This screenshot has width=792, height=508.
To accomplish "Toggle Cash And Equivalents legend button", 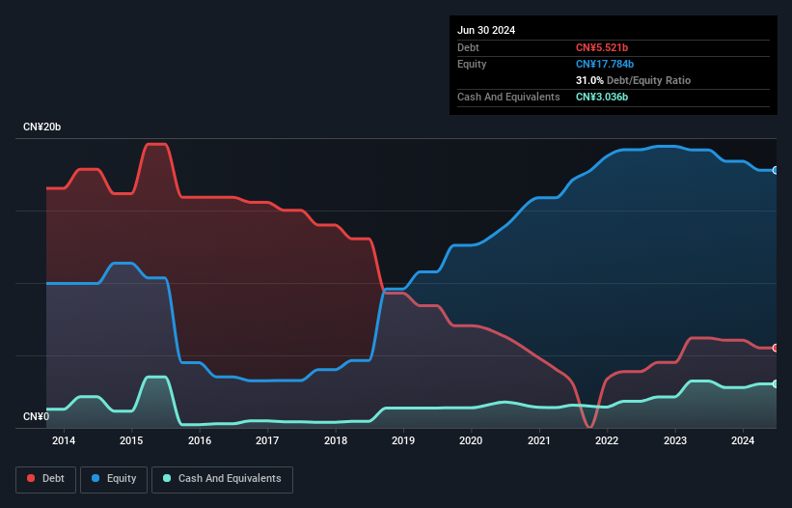I will click(222, 479).
